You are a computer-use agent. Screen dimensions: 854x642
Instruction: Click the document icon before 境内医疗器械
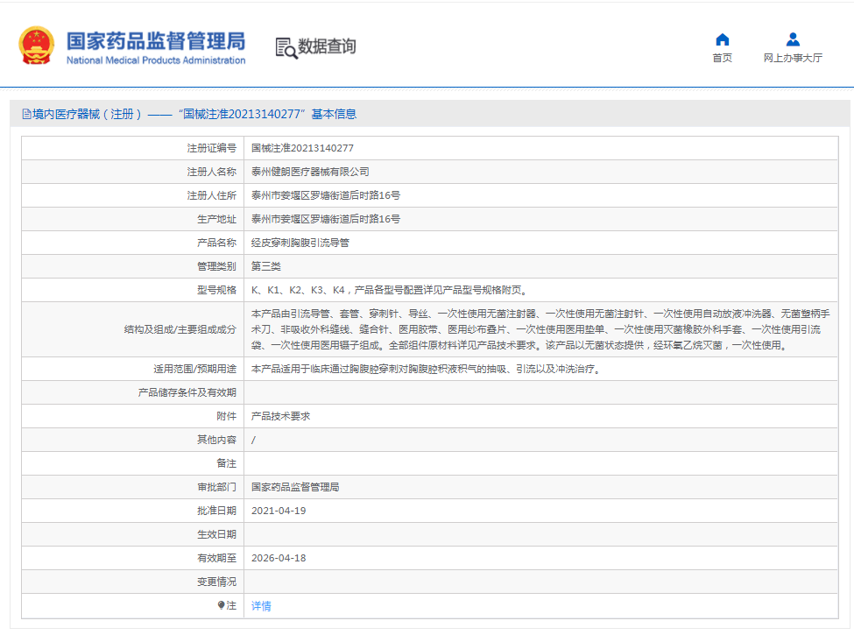[x=26, y=114]
